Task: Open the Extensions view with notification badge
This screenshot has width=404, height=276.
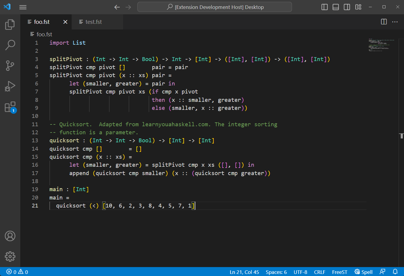Action: [10, 107]
